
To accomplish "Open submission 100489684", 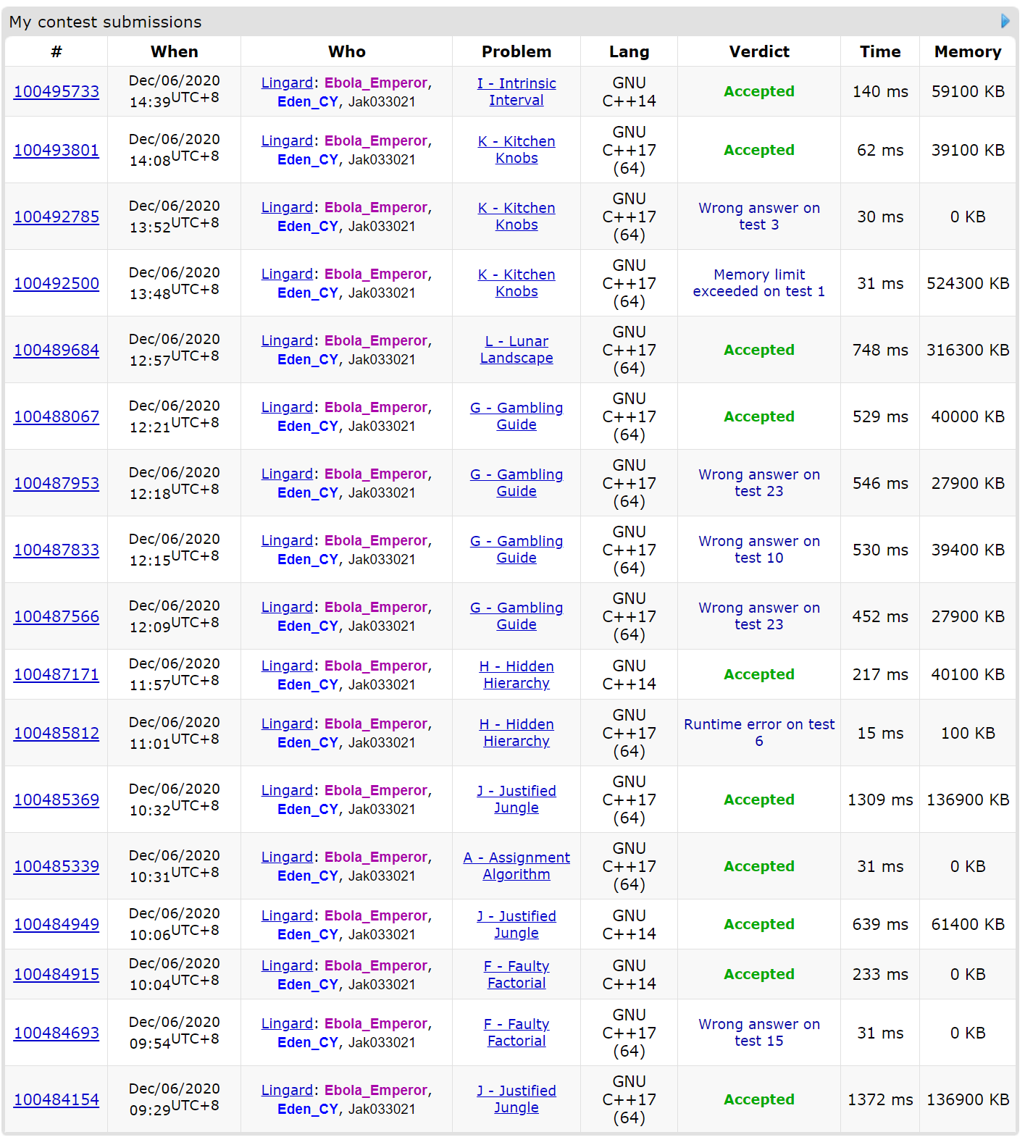I will tap(57, 351).
